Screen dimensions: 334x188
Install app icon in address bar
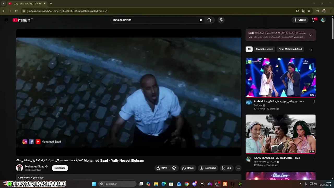pos(298,11)
